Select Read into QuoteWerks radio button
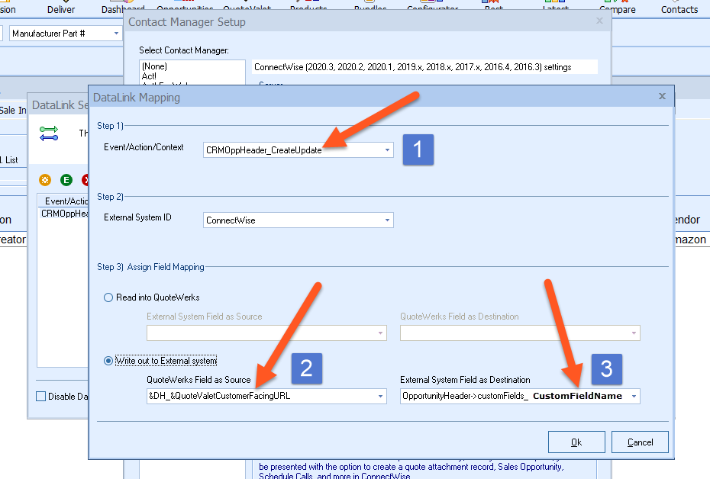710x479 pixels. [108, 297]
